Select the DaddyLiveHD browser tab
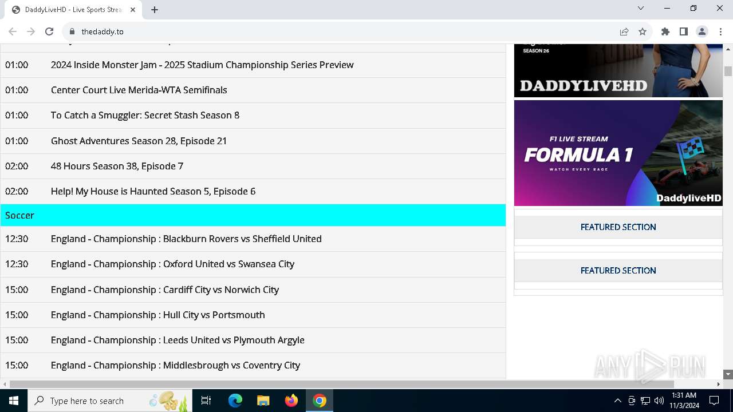733x412 pixels. (74, 10)
